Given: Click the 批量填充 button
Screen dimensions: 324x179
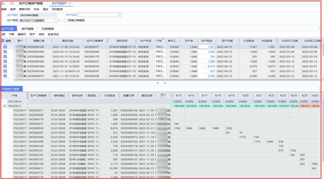Looking at the screenshot, I should [53, 34].
